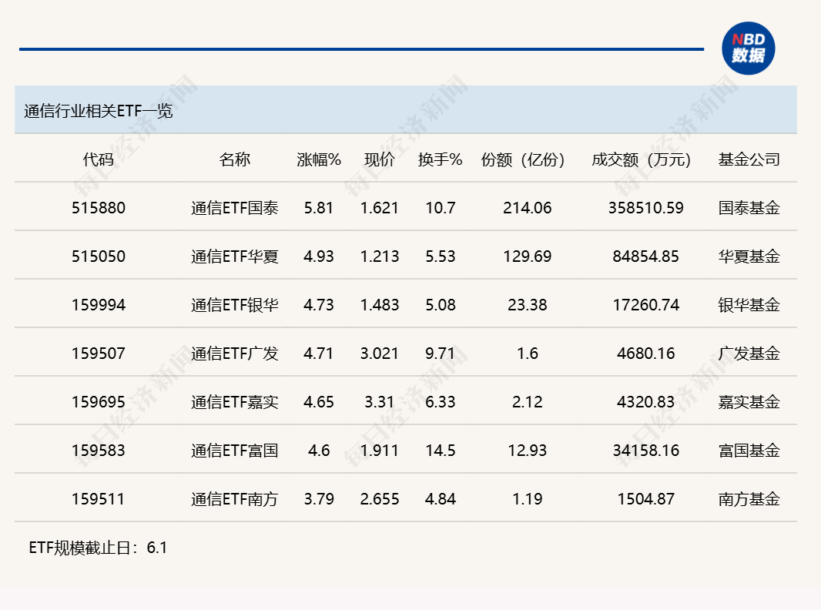Click the 现价 column header

click(x=380, y=159)
